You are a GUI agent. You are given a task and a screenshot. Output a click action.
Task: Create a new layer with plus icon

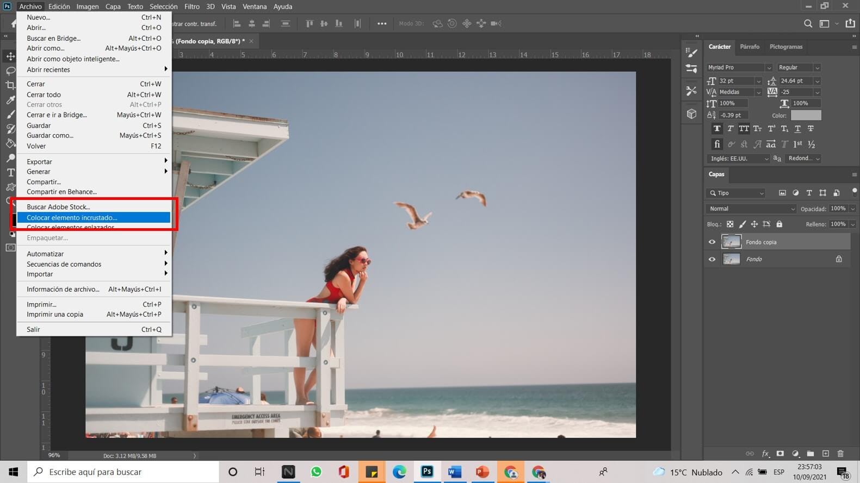coord(826,454)
